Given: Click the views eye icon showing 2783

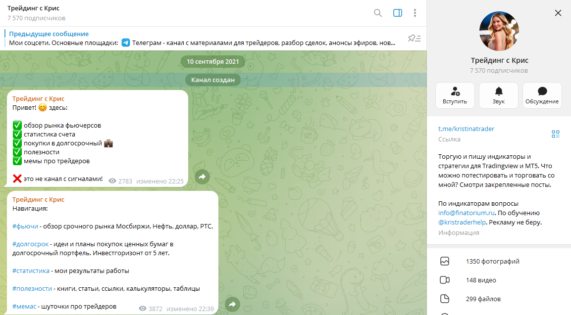Looking at the screenshot, I should coord(112,181).
